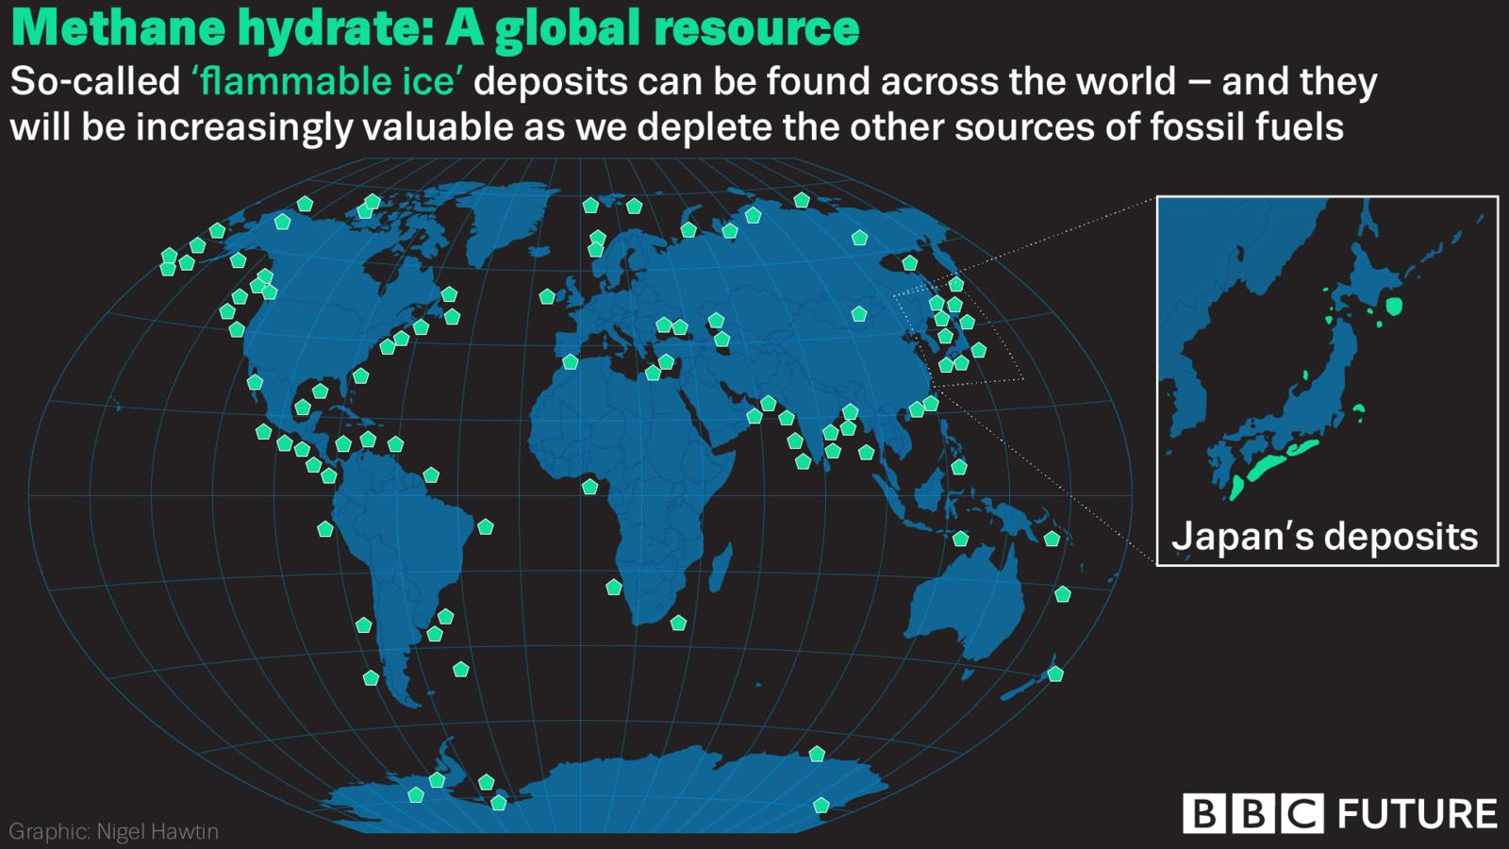Click the 'Graphic: Nigel Hawtin' credit

click(x=114, y=831)
